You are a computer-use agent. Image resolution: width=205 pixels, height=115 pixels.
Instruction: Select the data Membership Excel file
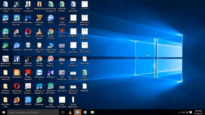[51, 102]
